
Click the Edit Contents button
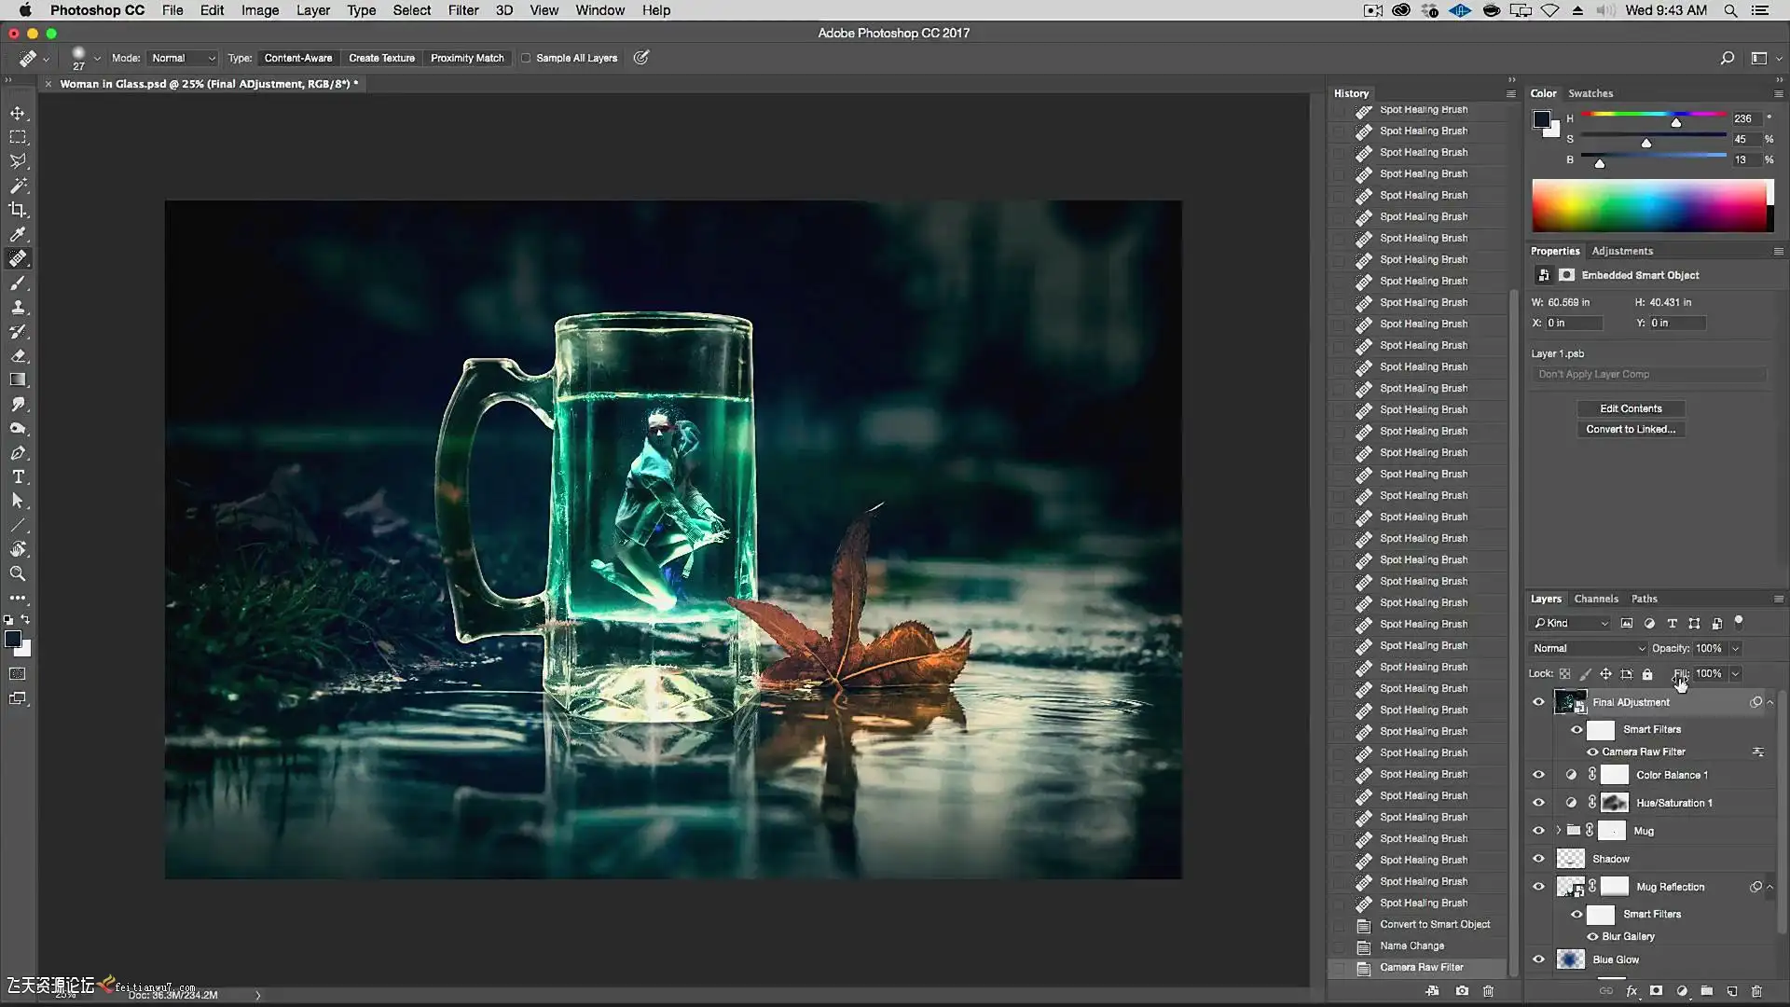pyautogui.click(x=1631, y=408)
